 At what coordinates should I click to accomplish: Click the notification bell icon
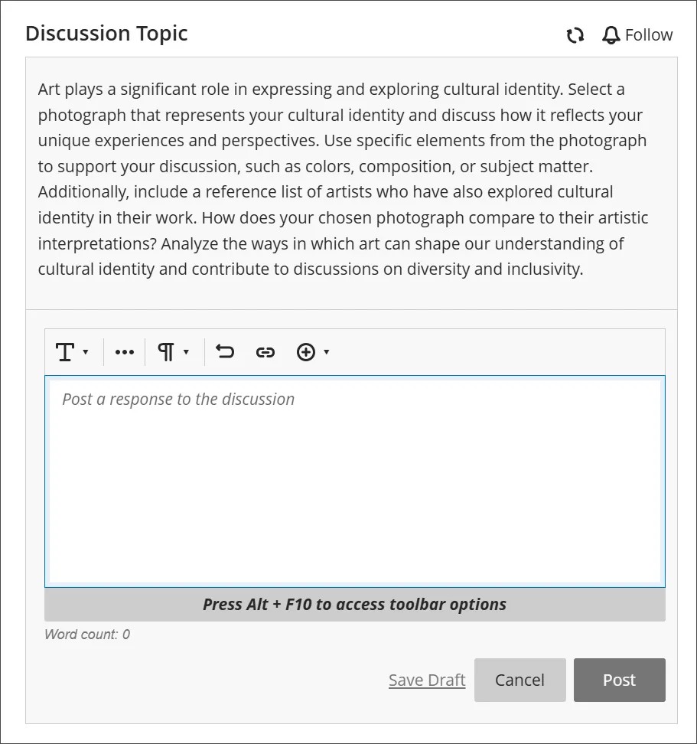(x=610, y=34)
